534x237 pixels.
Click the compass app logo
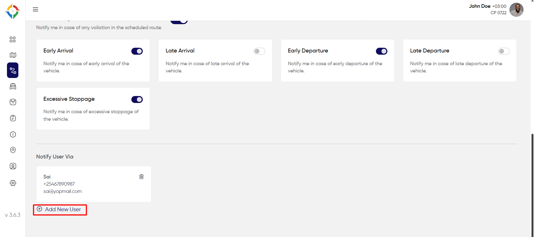point(13,11)
